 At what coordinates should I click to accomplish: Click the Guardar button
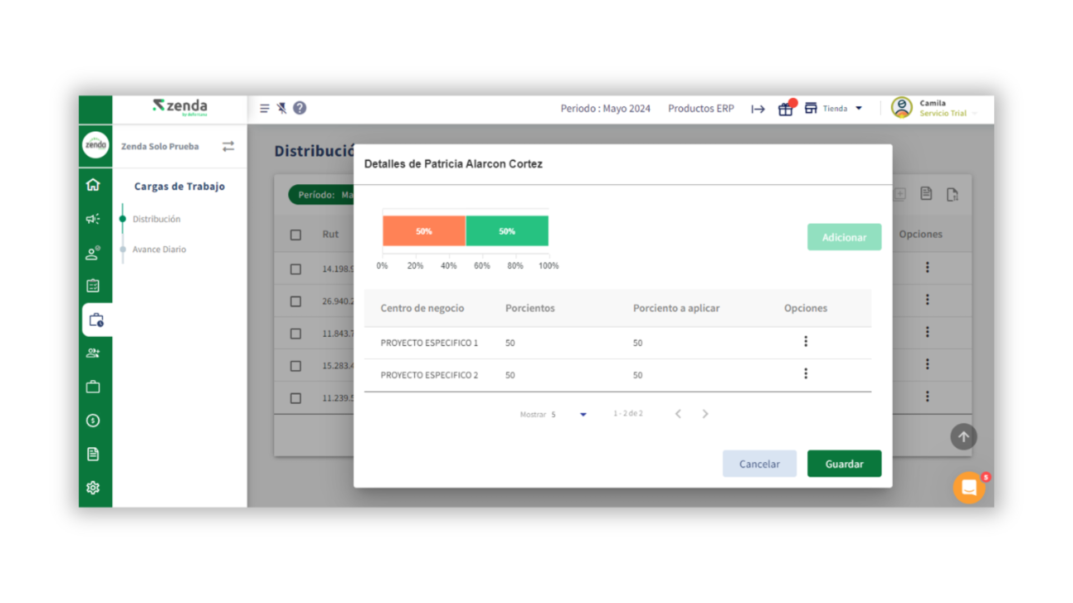coord(844,464)
